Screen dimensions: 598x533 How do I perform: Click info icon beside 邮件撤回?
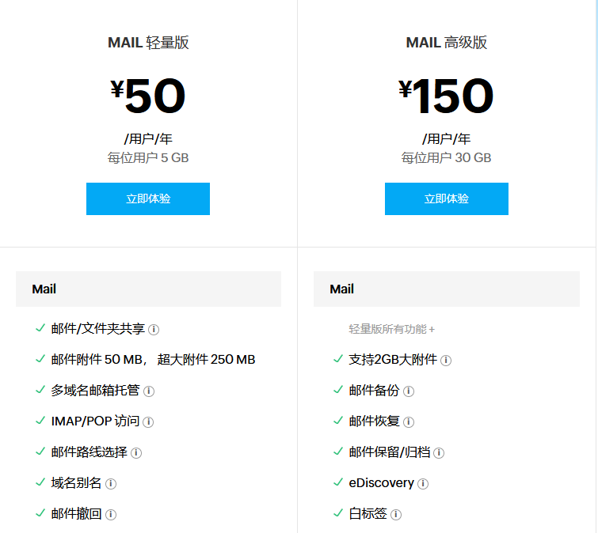pos(111,515)
